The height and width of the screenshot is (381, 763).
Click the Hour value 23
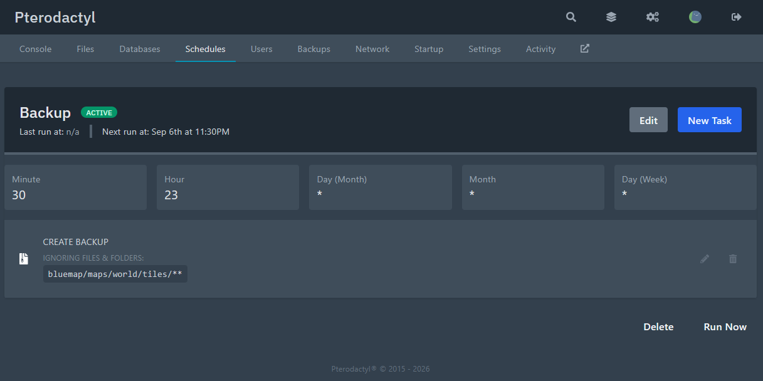(171, 195)
